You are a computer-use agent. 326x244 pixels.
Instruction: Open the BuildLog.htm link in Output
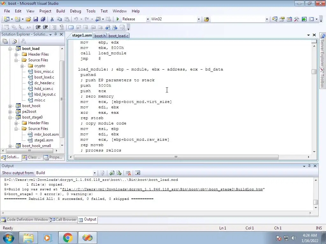click(162, 189)
